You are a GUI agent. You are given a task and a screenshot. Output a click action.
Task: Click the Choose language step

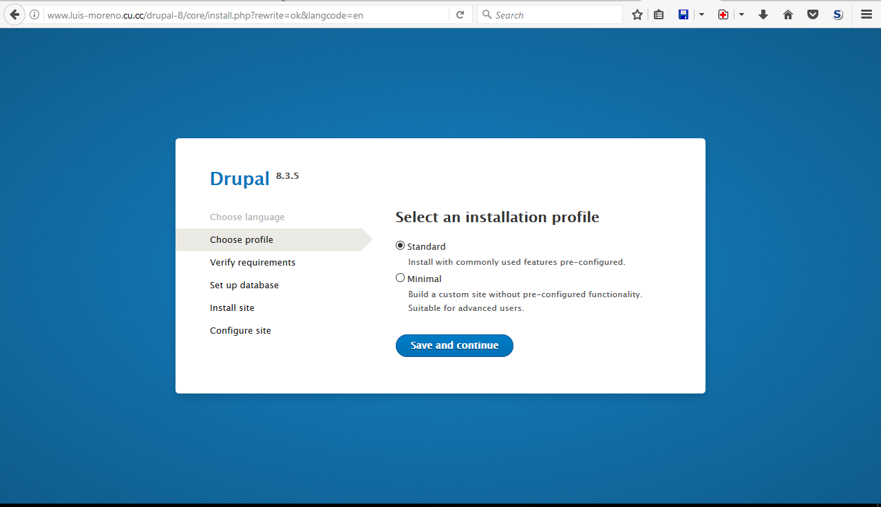(x=247, y=217)
